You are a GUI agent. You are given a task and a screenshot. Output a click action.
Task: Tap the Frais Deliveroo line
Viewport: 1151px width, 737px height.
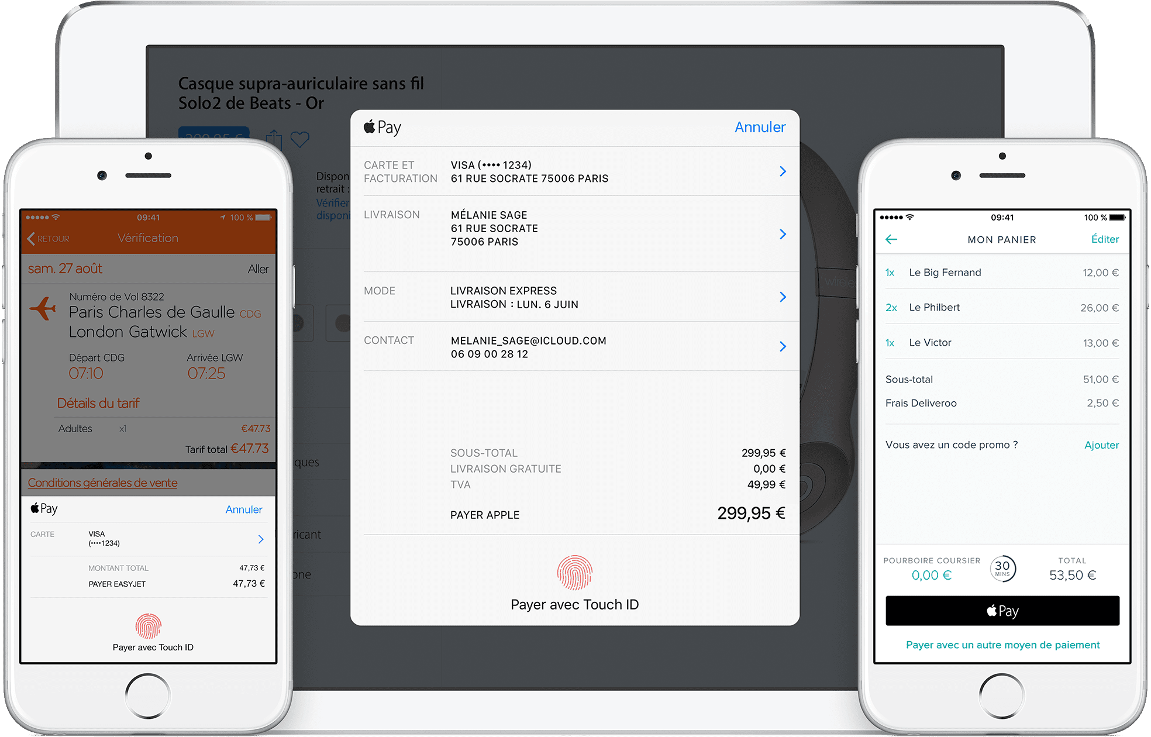pos(1002,403)
